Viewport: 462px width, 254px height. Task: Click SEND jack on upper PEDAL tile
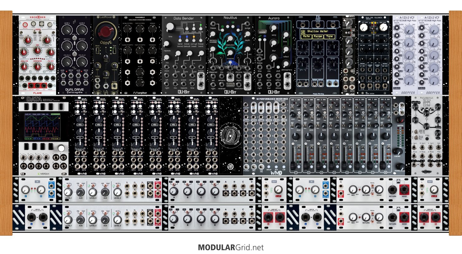click(x=404, y=189)
